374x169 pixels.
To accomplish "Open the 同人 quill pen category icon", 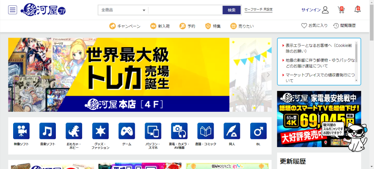I will (232, 131).
